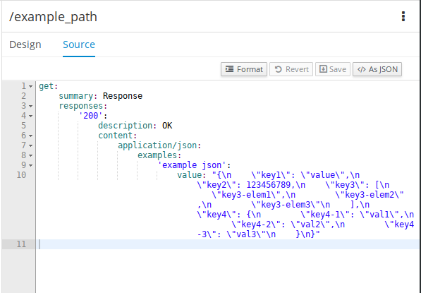
Task: Place cursor on empty line 11
Action: (228, 244)
